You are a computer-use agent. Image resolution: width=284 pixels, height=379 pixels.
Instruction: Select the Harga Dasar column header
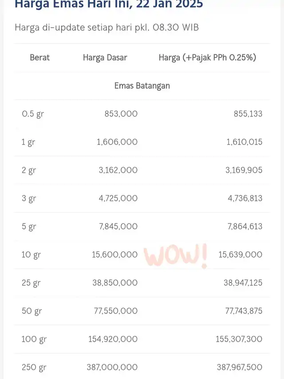click(x=105, y=57)
